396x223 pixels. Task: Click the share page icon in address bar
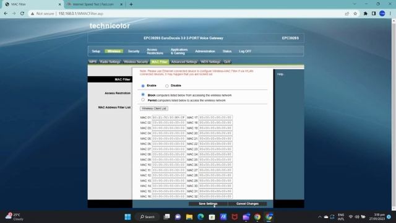pos(346,14)
